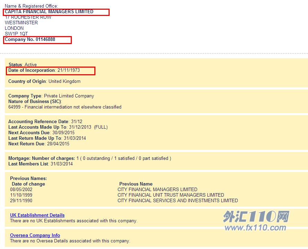
Task: Click the Nature of Business (SIC) label
Action: point(35,102)
